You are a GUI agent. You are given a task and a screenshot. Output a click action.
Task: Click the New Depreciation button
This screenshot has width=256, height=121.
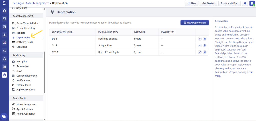point(194,23)
